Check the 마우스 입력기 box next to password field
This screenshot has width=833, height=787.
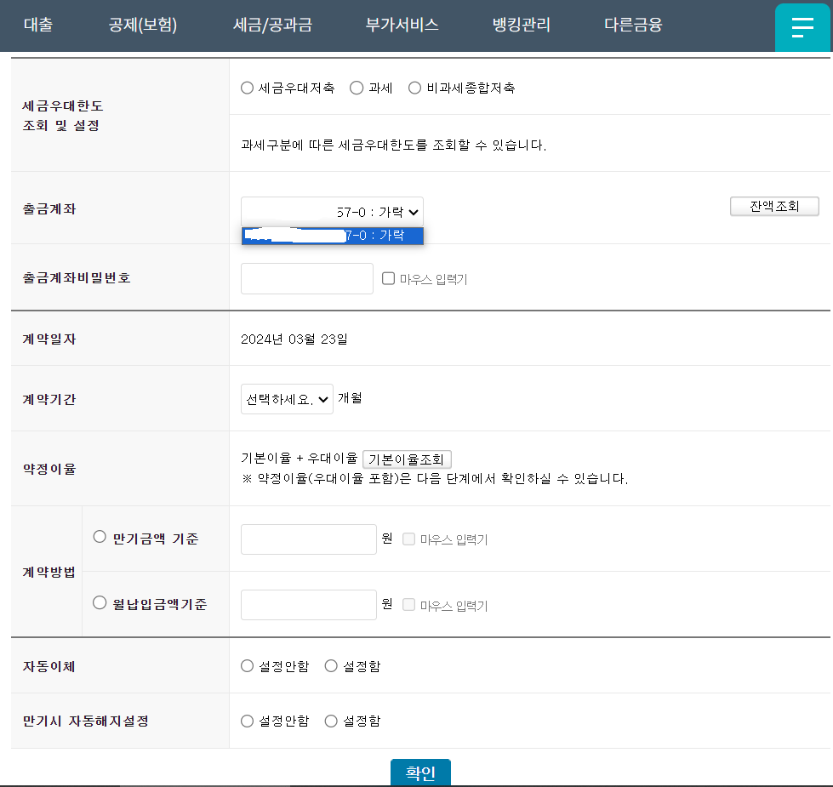tap(387, 277)
